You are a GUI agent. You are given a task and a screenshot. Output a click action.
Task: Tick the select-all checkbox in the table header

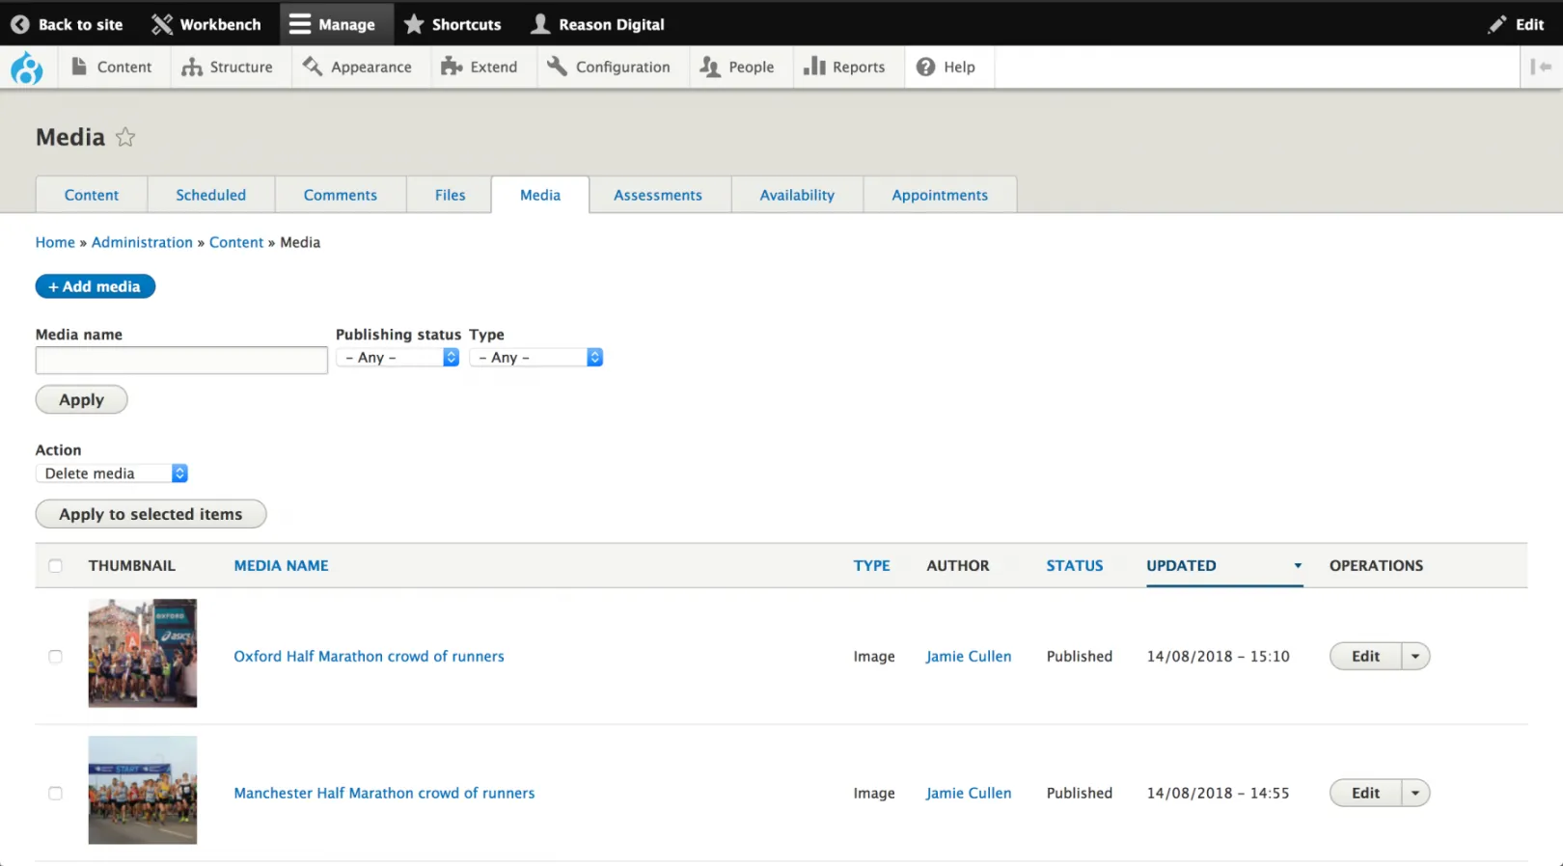point(55,566)
